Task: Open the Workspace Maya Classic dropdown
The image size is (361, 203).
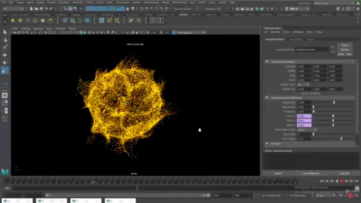Action: pos(334,3)
